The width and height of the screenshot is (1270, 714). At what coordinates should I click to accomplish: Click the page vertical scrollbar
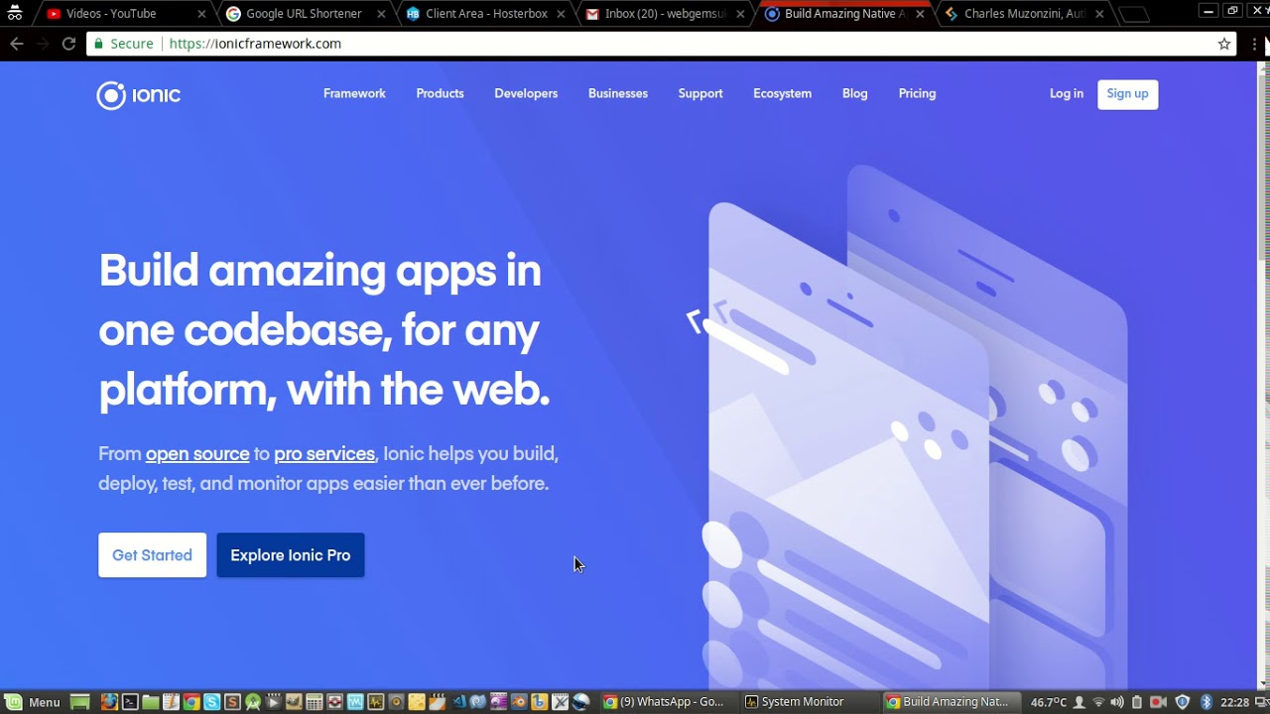[x=1263, y=375]
